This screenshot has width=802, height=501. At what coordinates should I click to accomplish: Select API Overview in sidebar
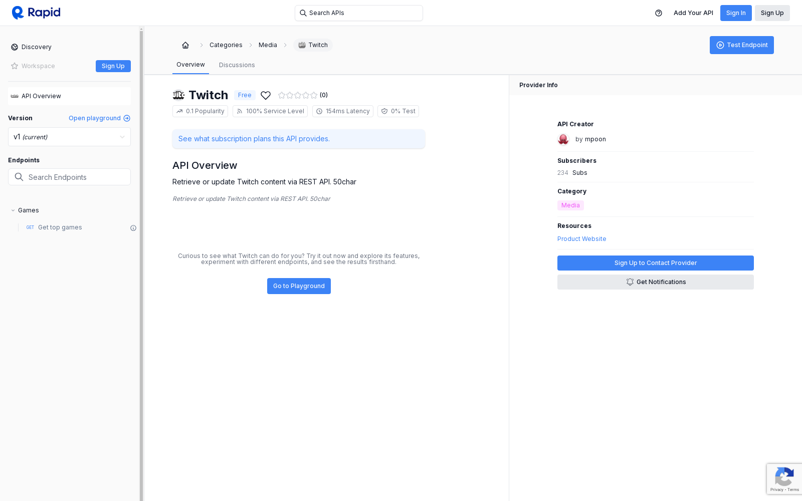[x=69, y=96]
